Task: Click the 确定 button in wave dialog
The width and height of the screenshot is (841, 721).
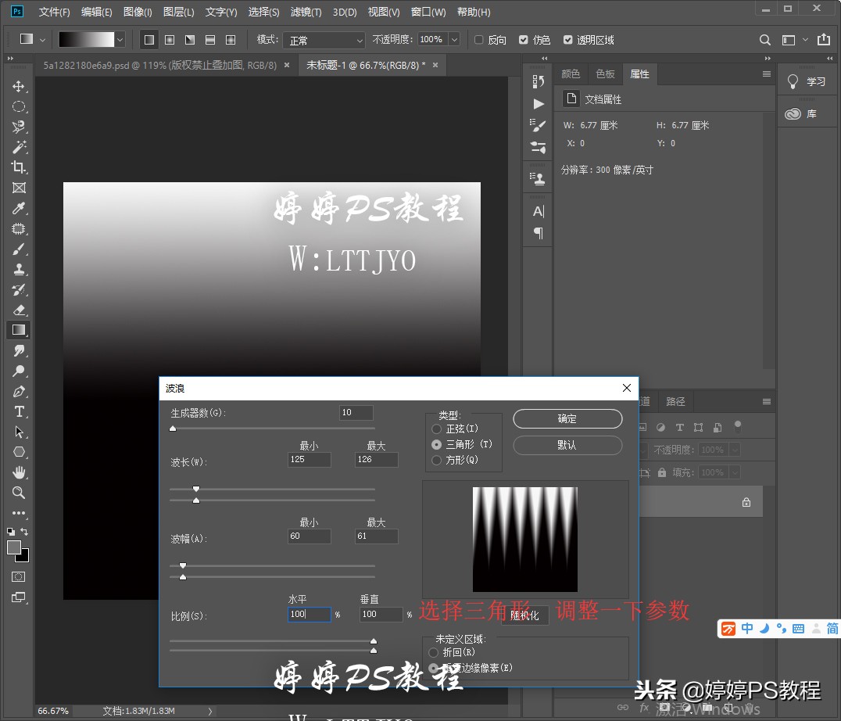Action: point(567,419)
